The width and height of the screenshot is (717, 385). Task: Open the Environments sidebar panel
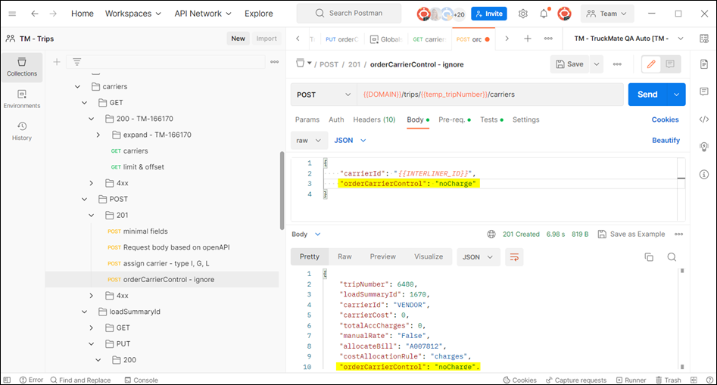(x=22, y=99)
